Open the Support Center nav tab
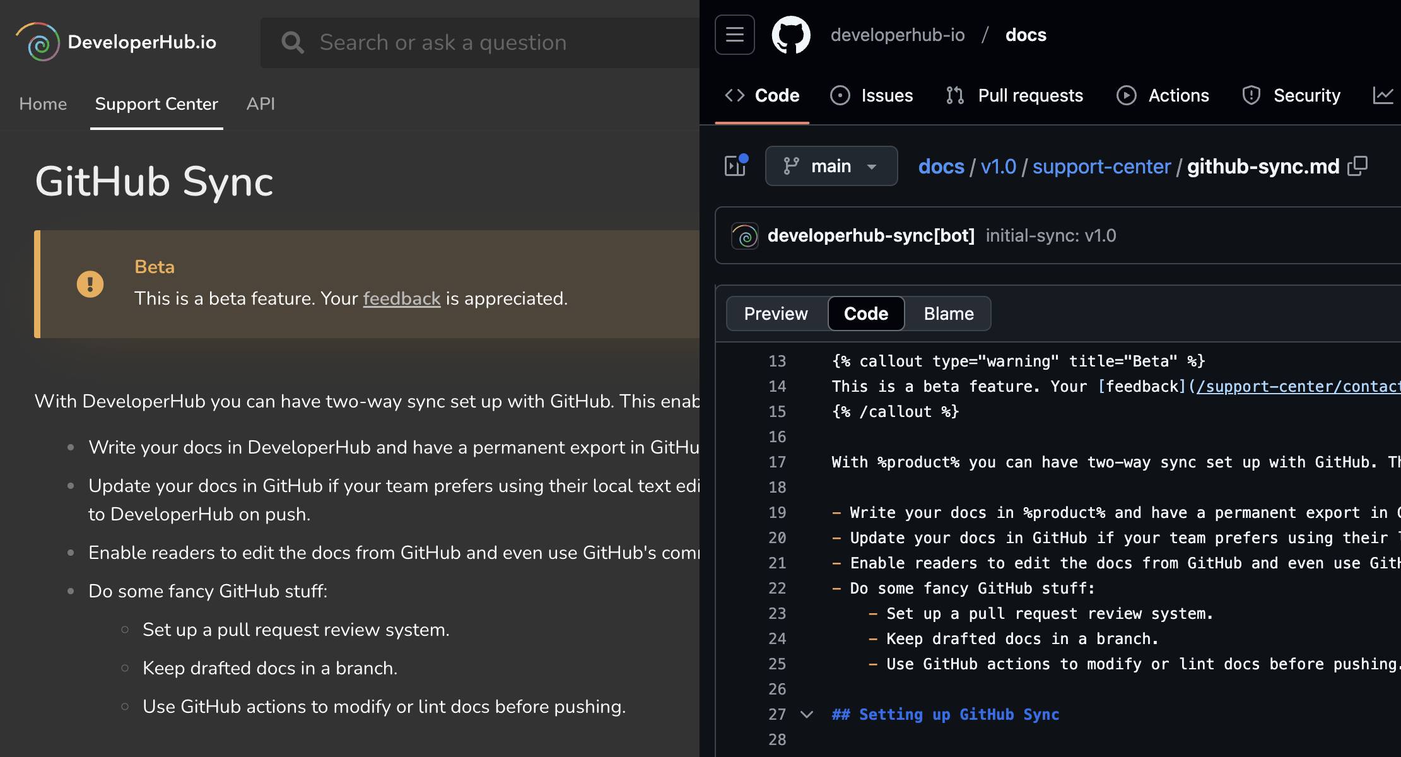1401x757 pixels. [x=156, y=103]
